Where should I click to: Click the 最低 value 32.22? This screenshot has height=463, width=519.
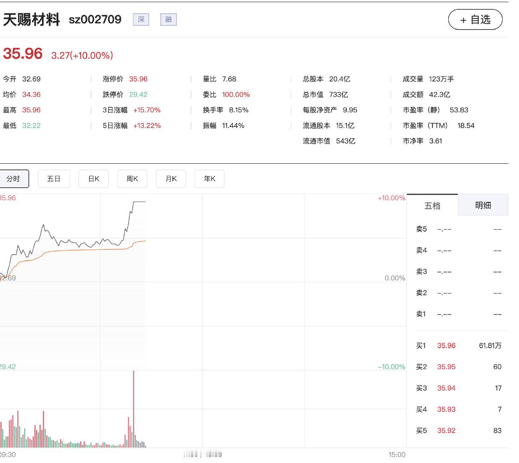(31, 126)
